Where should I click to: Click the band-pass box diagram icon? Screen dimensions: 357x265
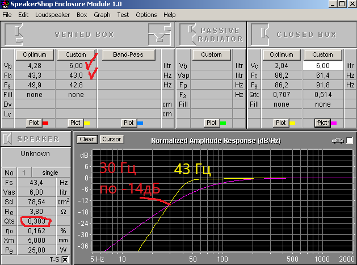click(x=159, y=35)
